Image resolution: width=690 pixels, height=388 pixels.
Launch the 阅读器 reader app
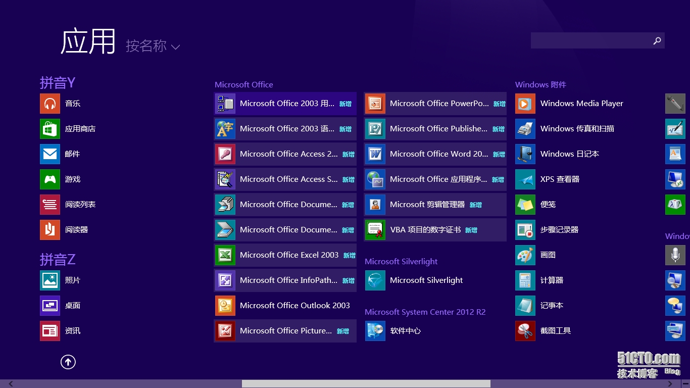[x=64, y=230]
